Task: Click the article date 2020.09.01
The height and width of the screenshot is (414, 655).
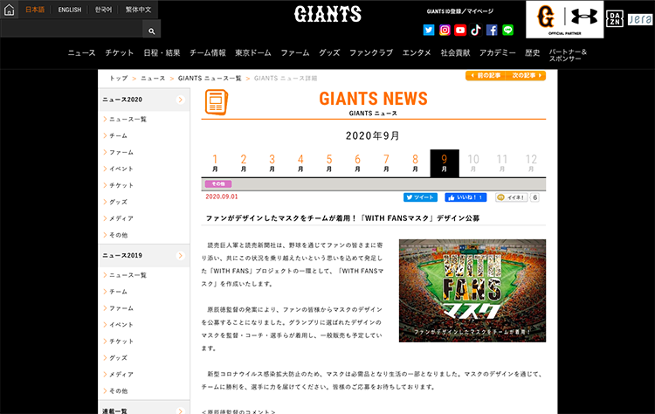Action: [222, 197]
